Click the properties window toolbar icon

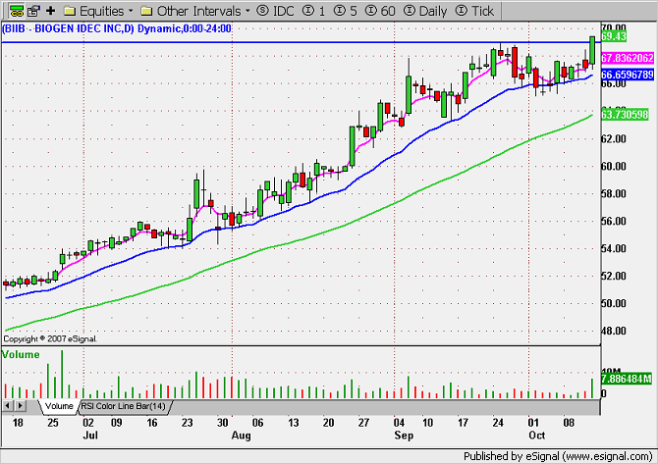(x=33, y=11)
